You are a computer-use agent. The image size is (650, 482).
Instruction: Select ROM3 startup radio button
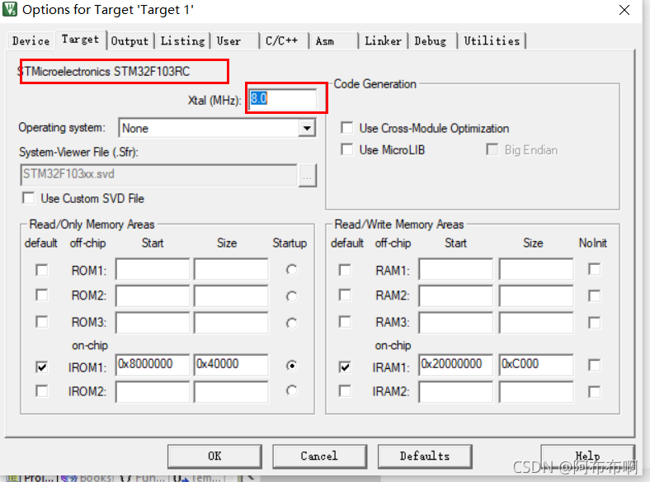tap(291, 323)
